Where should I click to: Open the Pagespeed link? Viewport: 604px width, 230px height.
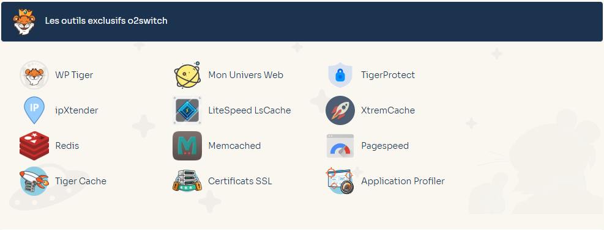tap(385, 146)
